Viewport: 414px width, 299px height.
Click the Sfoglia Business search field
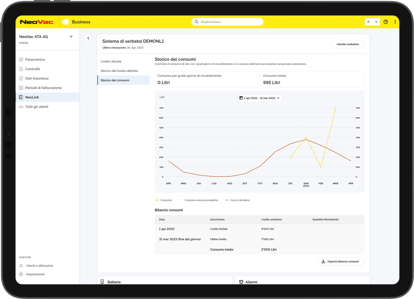227,22
